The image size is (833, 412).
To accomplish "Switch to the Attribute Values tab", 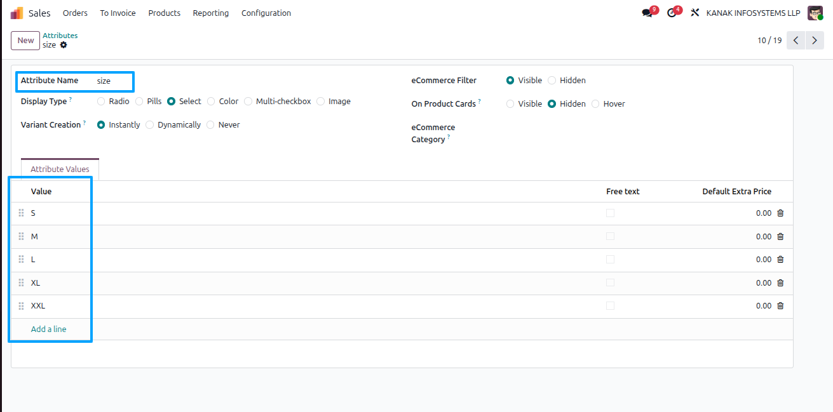I will [x=60, y=169].
